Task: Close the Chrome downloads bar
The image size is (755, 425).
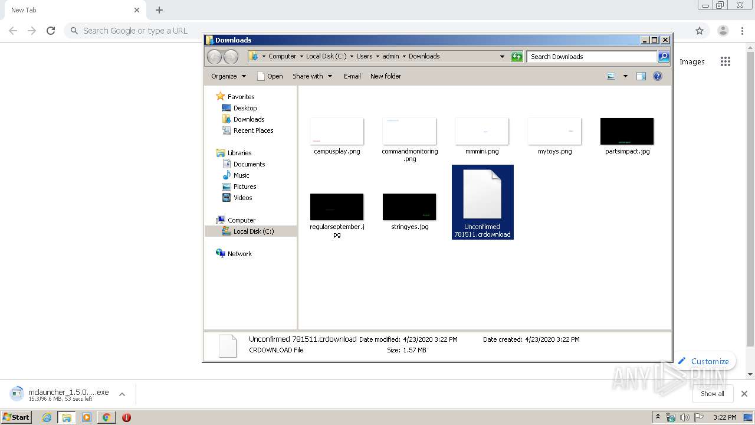Action: [x=744, y=394]
